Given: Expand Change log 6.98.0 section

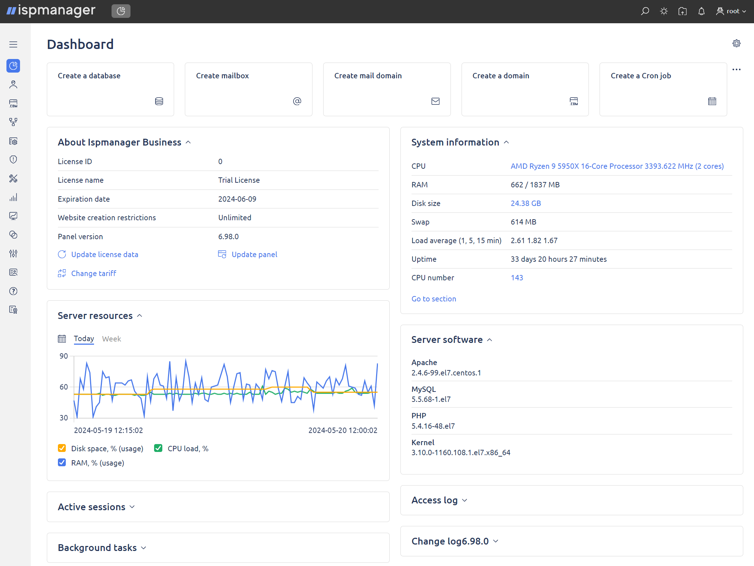Looking at the screenshot, I should point(496,541).
